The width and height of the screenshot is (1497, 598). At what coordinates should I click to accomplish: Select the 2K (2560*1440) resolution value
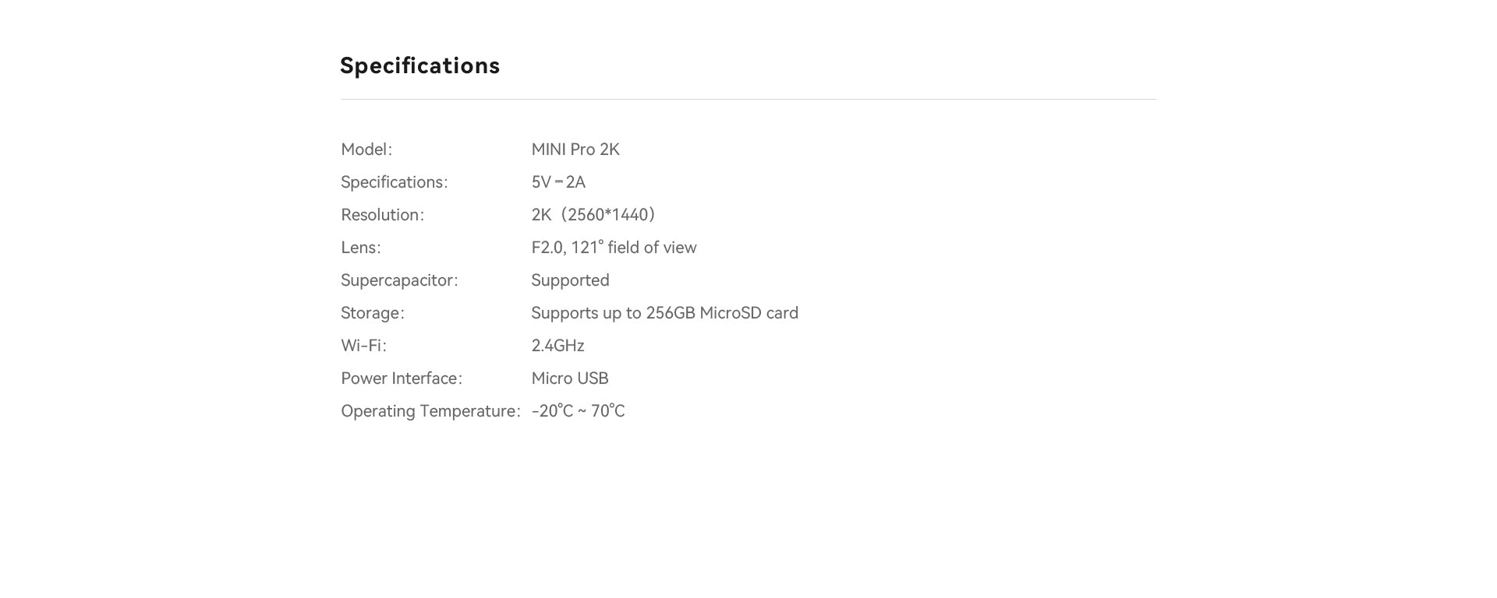point(593,215)
